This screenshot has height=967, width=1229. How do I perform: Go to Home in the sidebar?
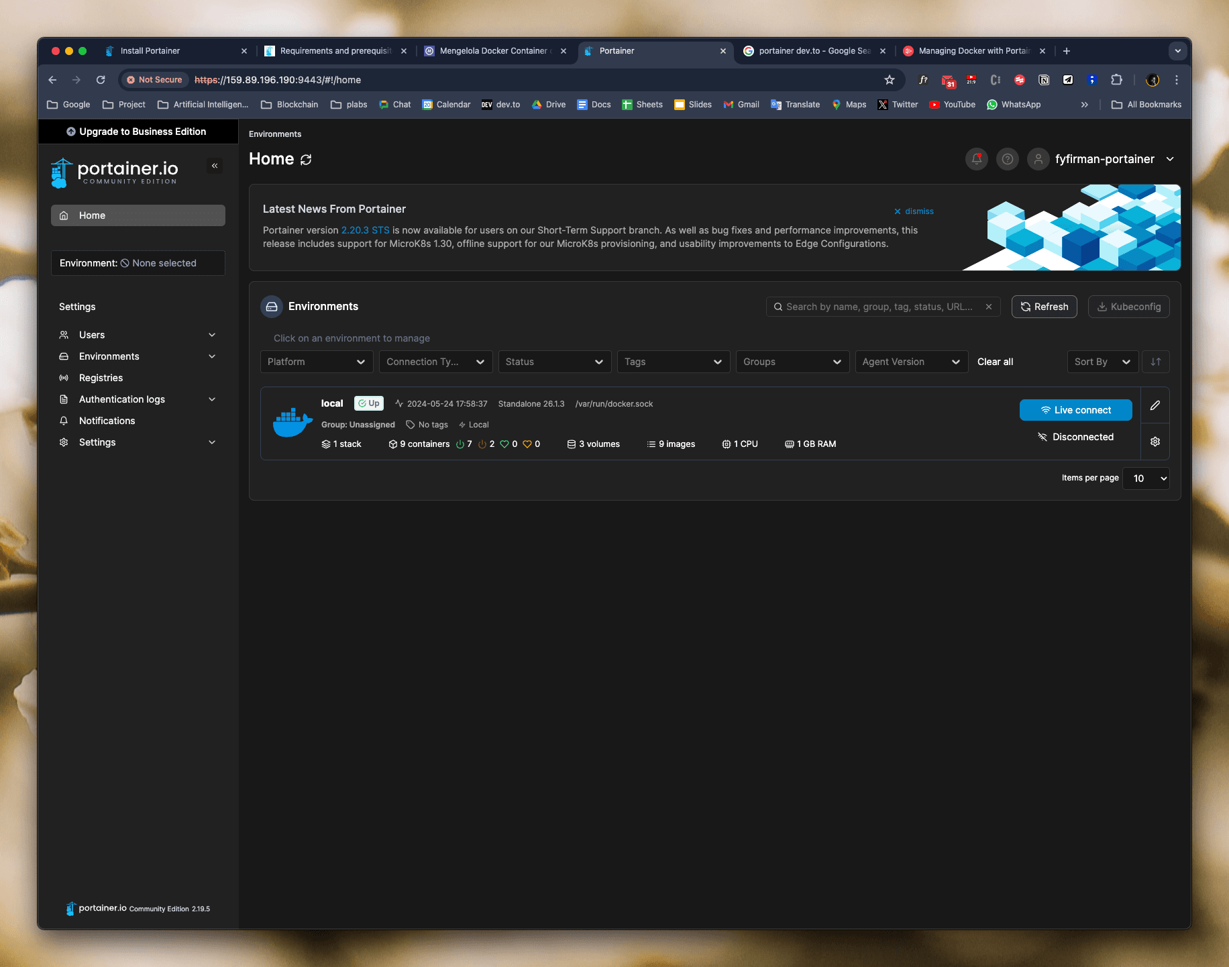point(138,215)
